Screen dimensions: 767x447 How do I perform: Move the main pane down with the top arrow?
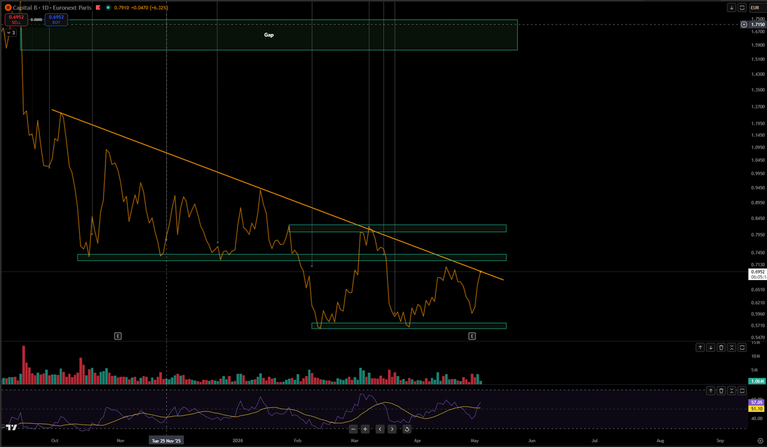tap(731, 8)
